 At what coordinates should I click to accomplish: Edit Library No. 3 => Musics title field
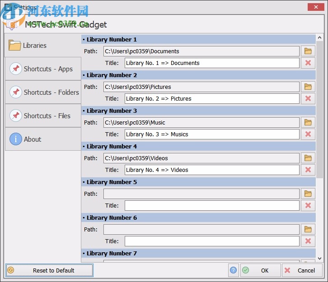coord(212,134)
